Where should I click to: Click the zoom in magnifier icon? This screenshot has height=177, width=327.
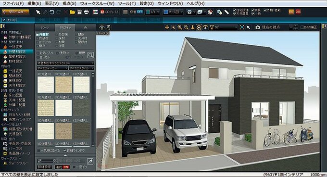[179, 27]
